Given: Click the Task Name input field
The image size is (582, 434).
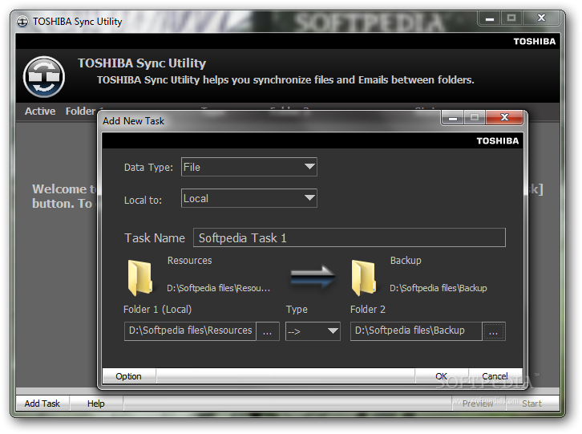Looking at the screenshot, I should pyautogui.click(x=350, y=237).
